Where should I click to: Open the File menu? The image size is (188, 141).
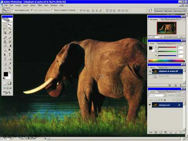(6, 5)
